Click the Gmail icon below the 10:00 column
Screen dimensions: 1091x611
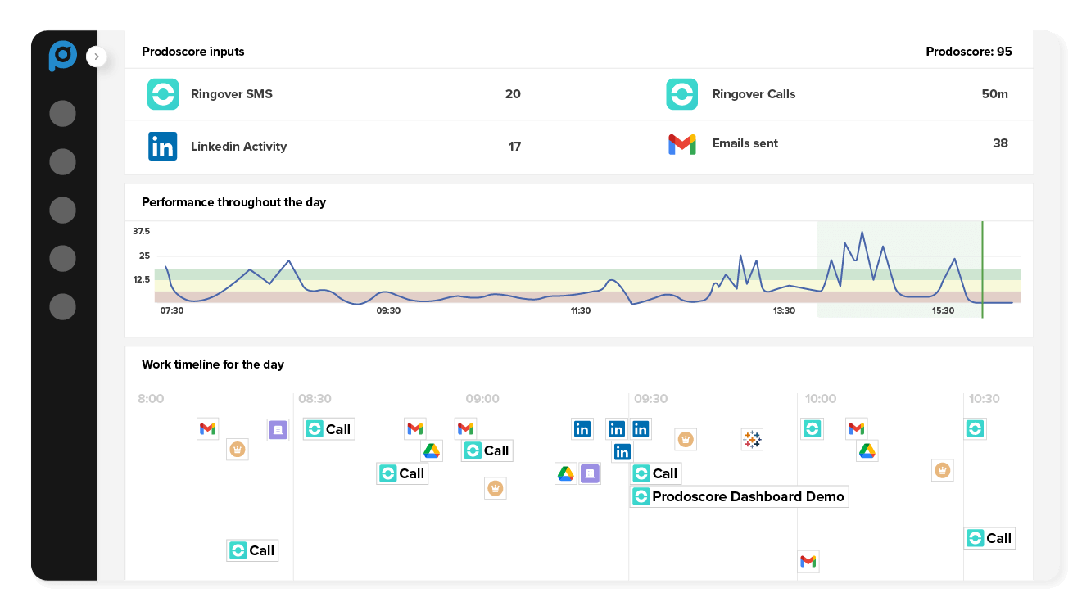[x=808, y=562]
